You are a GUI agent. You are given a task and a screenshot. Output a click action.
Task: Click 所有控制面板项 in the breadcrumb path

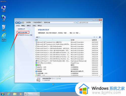tap(38, 22)
